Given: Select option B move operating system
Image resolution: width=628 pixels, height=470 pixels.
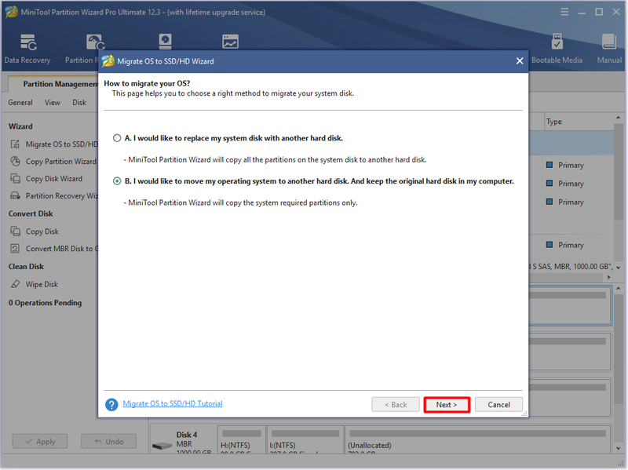Looking at the screenshot, I should coord(117,181).
